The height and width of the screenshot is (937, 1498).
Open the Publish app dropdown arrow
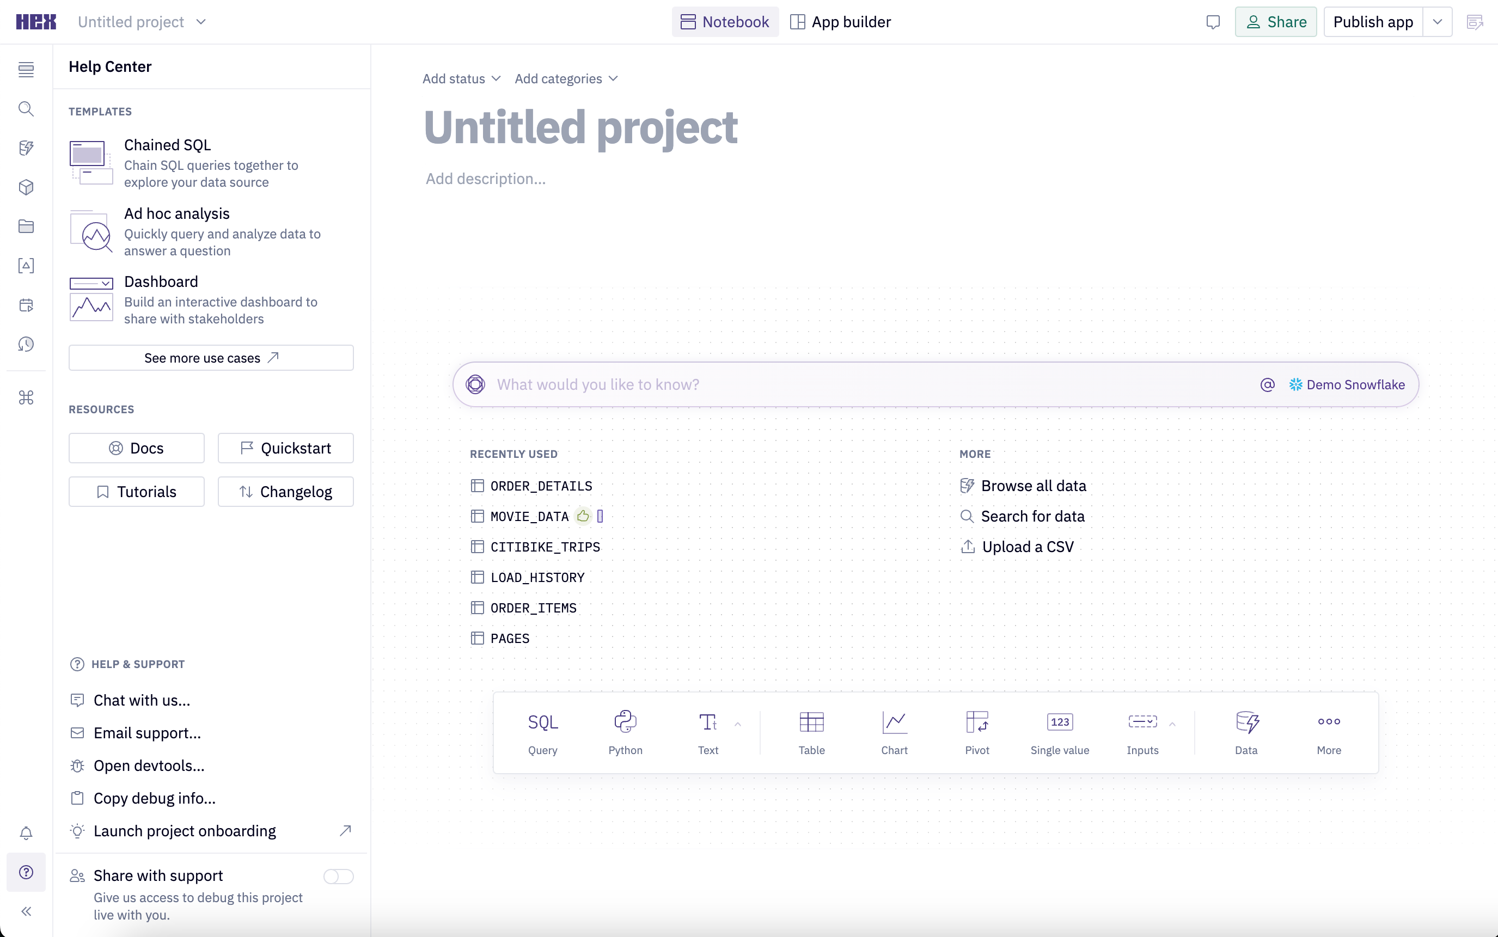pyautogui.click(x=1438, y=22)
